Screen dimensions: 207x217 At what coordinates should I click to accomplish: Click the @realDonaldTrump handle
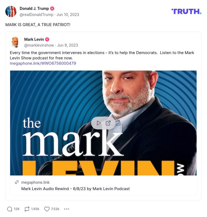36,15
